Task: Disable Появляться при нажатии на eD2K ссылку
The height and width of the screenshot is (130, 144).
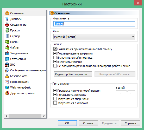Action: click(x=55, y=49)
